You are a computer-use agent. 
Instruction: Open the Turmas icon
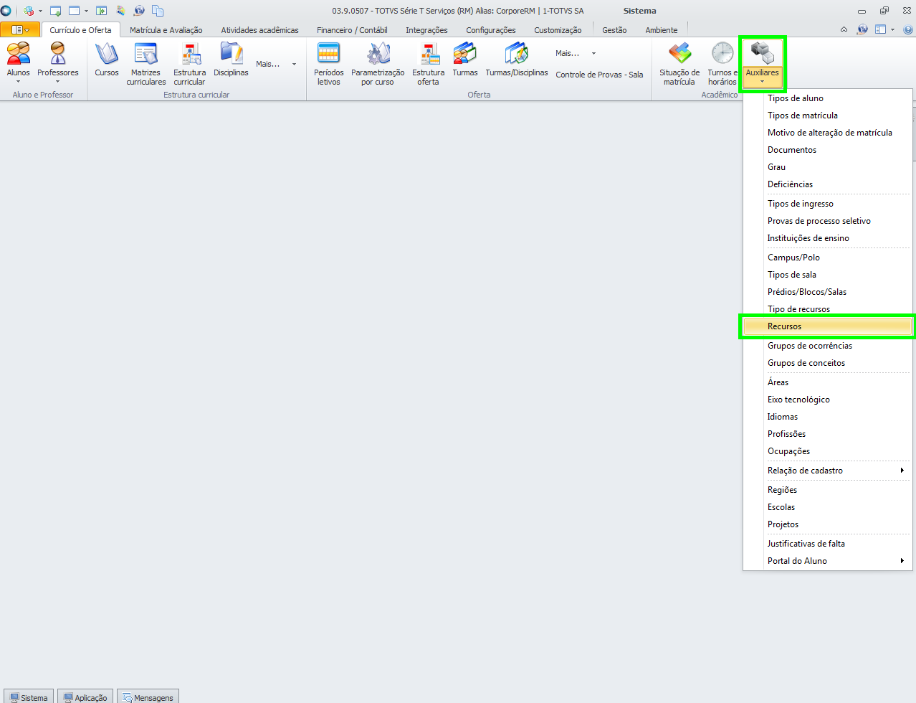click(465, 60)
